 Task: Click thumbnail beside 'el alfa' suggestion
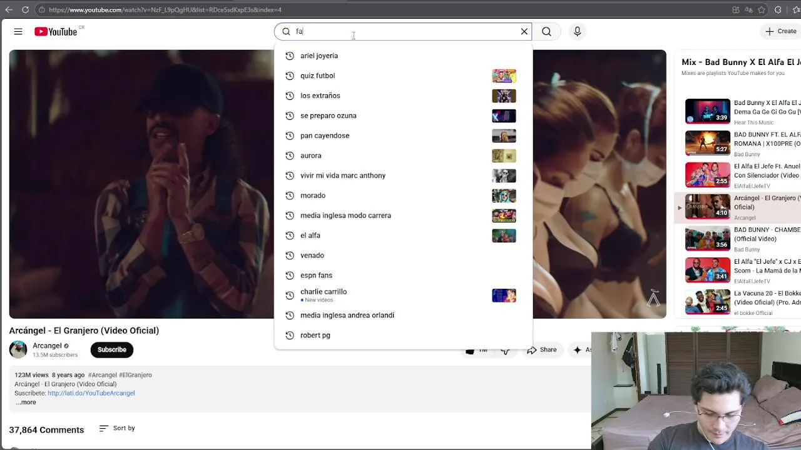(504, 236)
